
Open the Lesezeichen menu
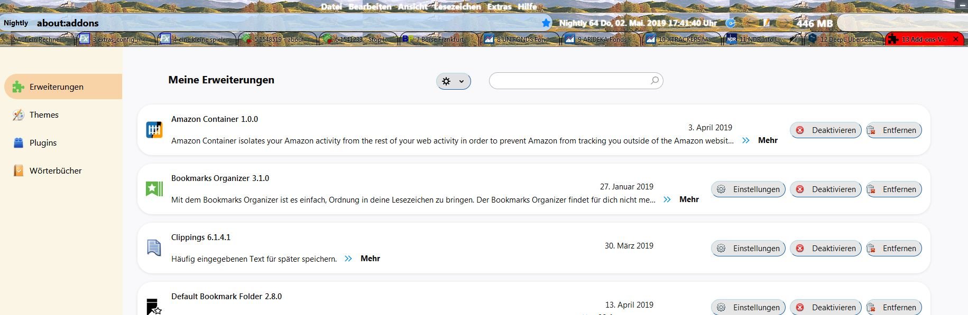[458, 6]
